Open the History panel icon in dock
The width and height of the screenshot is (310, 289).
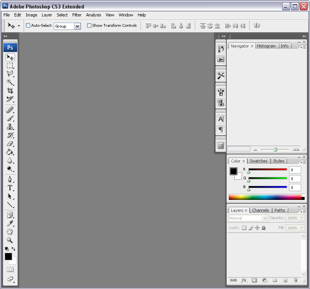click(x=221, y=49)
